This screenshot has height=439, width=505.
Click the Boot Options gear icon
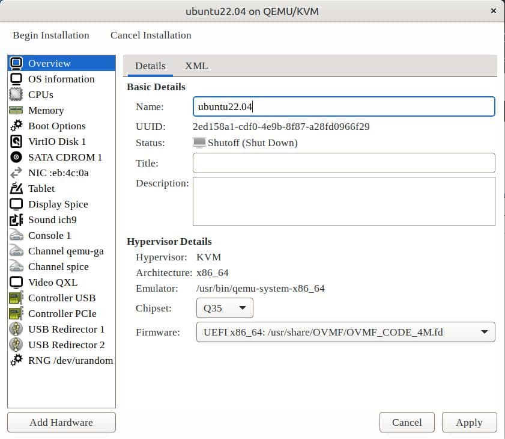16,126
